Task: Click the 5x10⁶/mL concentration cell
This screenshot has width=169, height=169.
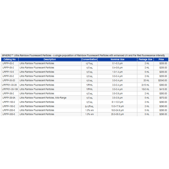Action: coord(89,106)
